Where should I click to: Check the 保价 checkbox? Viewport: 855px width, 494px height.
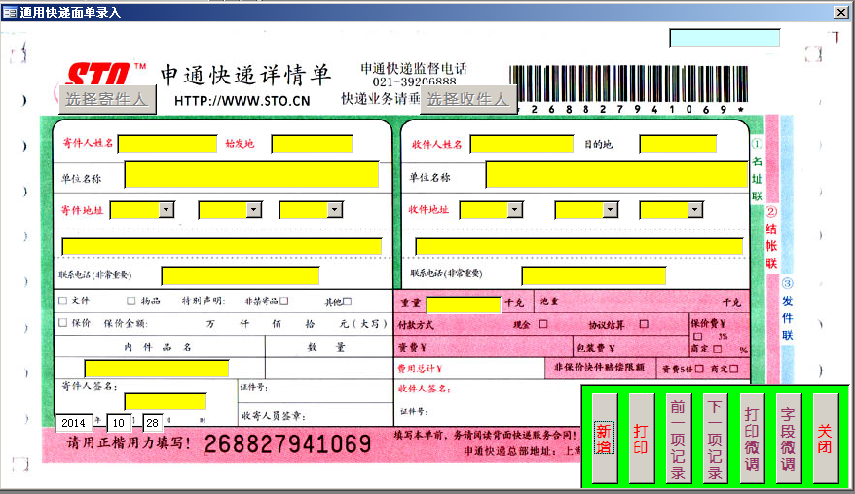62,323
